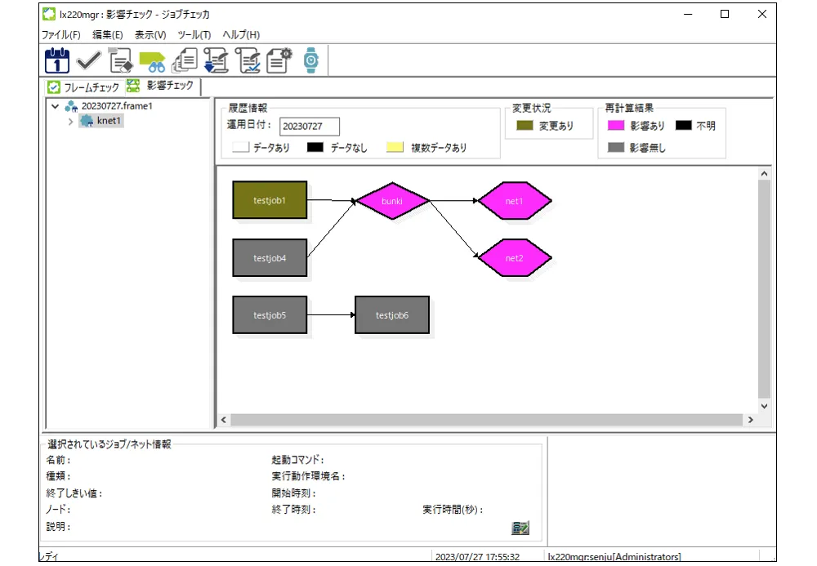This screenshot has height=566, width=817.
Task: Click the 実行動作環境名 label
Action: point(308,476)
